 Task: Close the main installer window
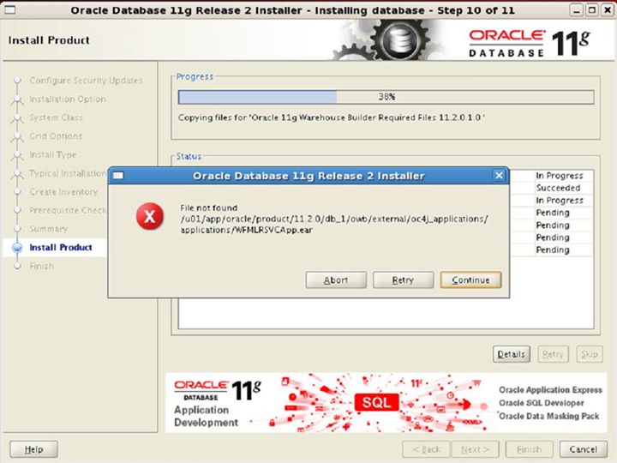tap(608, 9)
